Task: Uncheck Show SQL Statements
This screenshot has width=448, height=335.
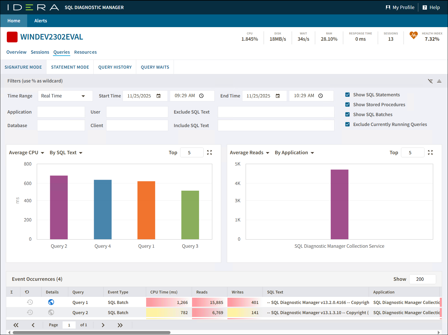Action: [x=347, y=95]
